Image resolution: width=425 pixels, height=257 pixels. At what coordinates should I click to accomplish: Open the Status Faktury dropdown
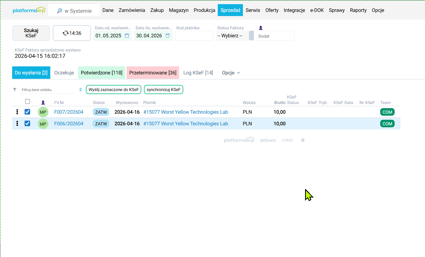click(235, 36)
